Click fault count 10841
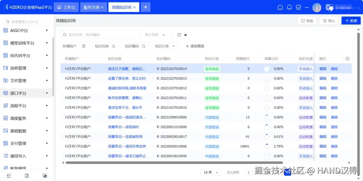Image resolution: width=363 pixels, height=181 pixels. 245,146
